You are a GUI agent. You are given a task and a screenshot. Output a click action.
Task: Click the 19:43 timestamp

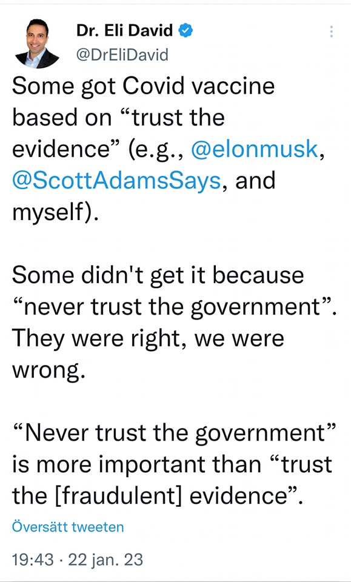point(33,560)
